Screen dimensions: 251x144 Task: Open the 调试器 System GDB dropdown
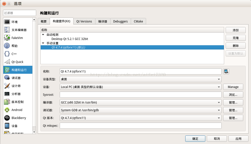141,110
